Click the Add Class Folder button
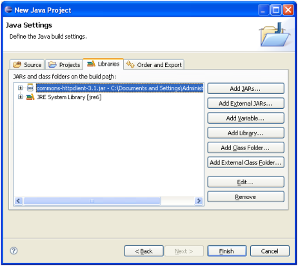298x266 pixels. point(246,148)
